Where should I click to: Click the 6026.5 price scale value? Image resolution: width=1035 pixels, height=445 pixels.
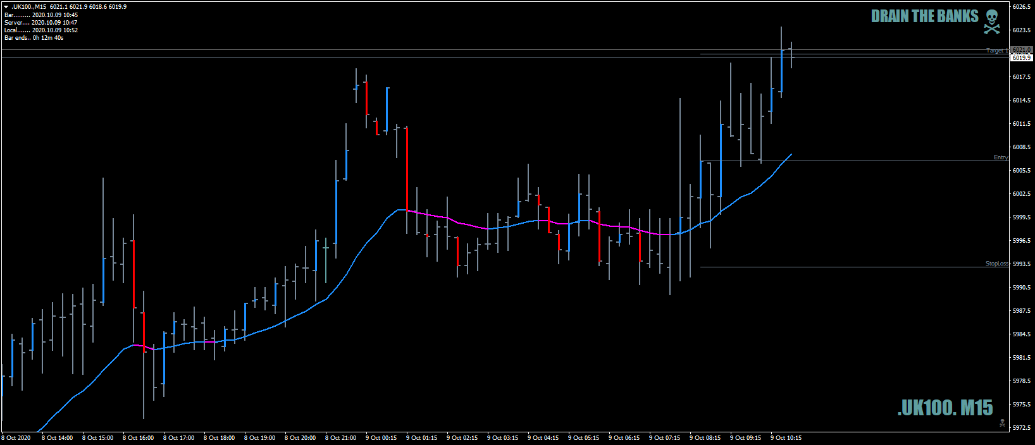[1021, 6]
